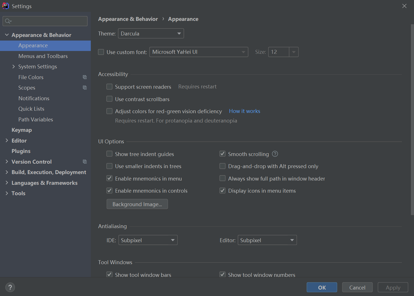Expand Languages & Frameworks node
Viewport: 414px width, 296px height.
[7, 183]
